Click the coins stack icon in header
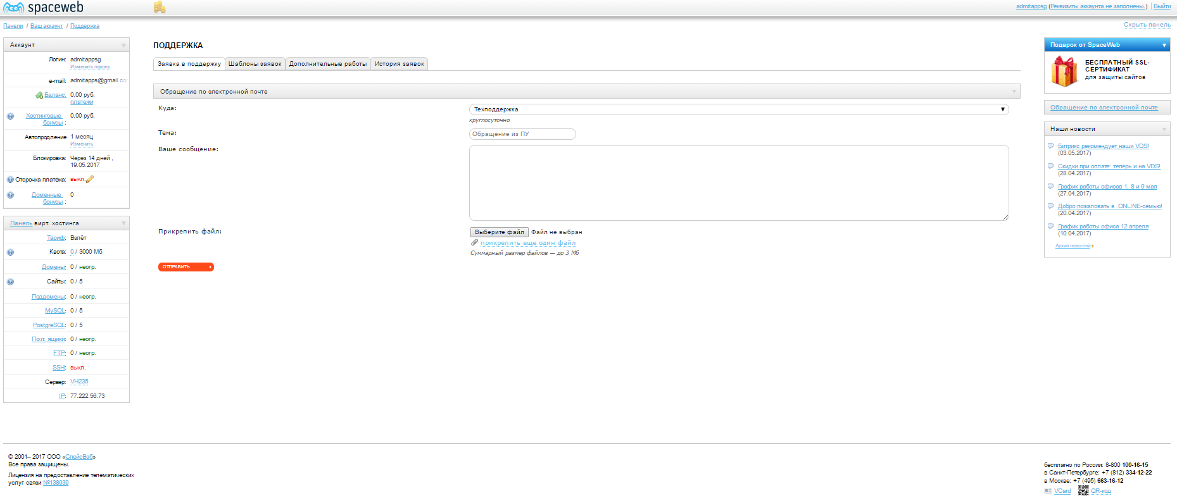 point(160,7)
